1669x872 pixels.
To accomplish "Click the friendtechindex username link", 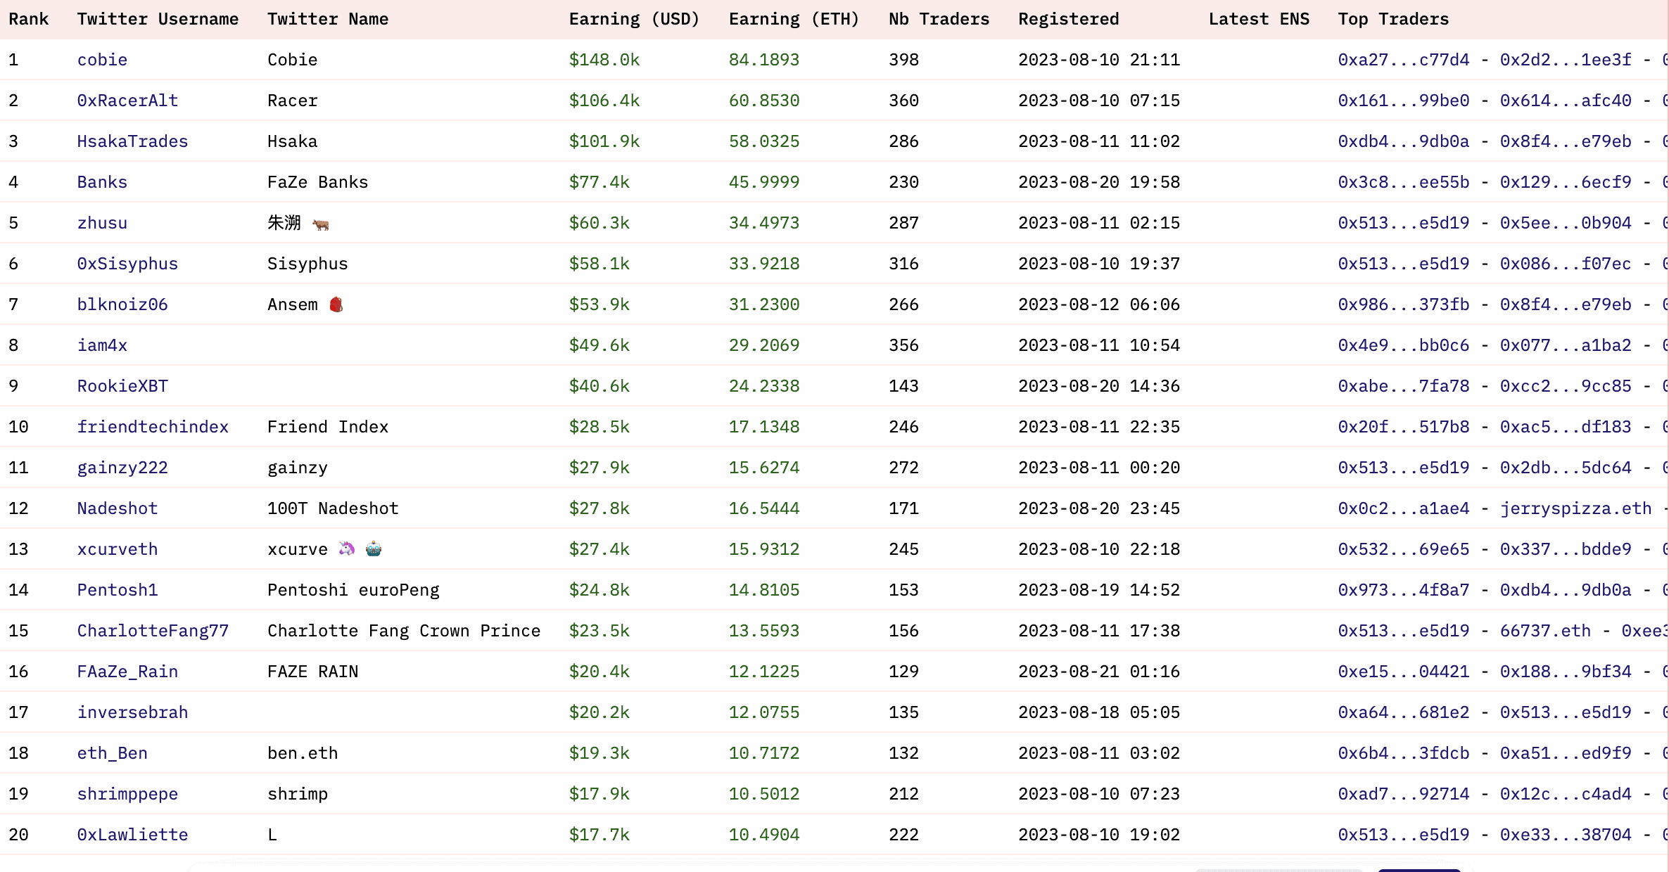I will 153,427.
